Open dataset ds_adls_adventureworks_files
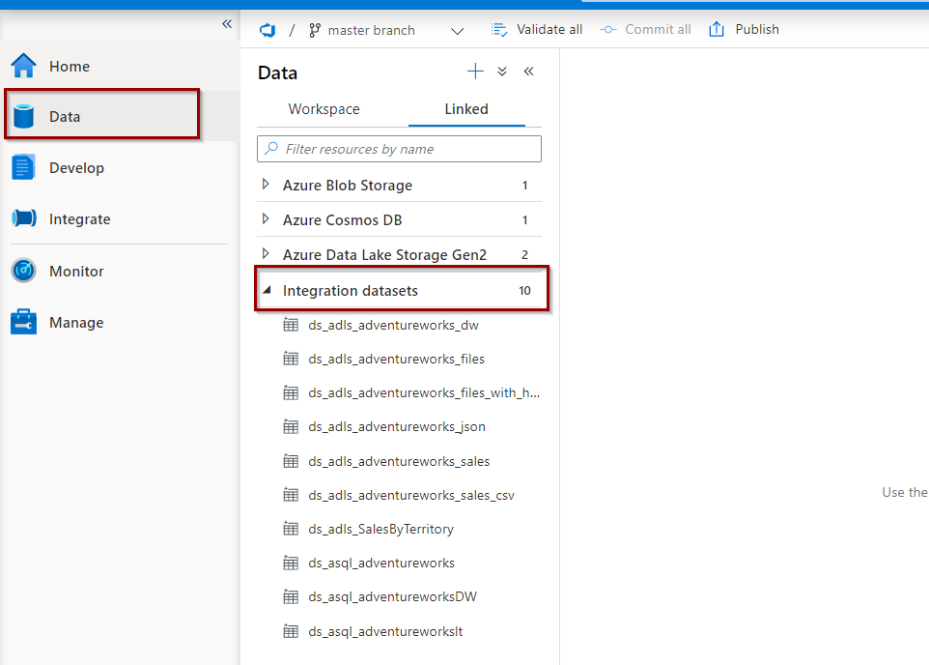The height and width of the screenshot is (665, 929). pyautogui.click(x=396, y=359)
